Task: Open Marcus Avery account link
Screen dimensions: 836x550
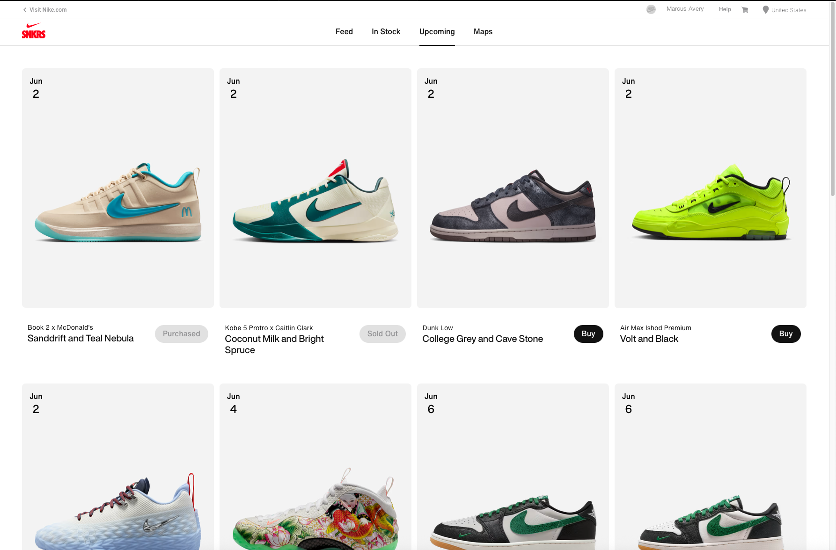Action: point(685,9)
